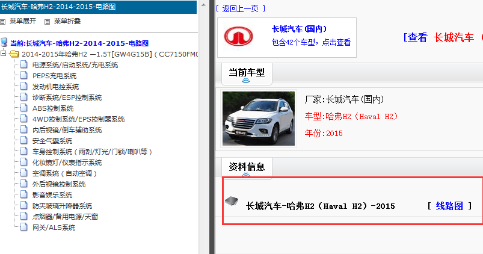The image size is (483, 254).
Task: Open 空调系统（自动空调）diagram
Action: [x=65, y=173]
